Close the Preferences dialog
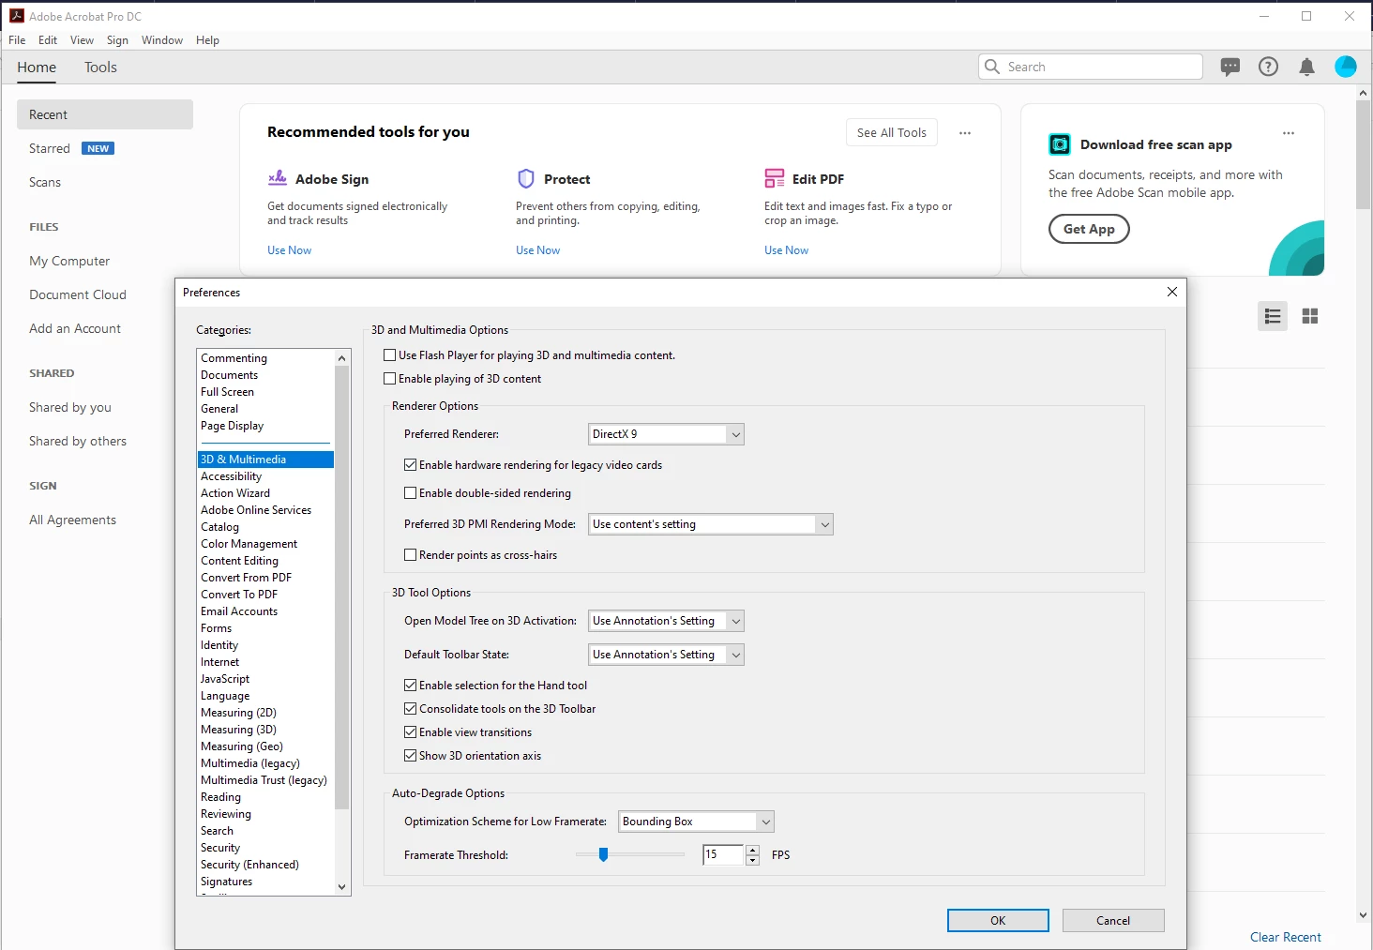The image size is (1373, 950). click(1172, 292)
